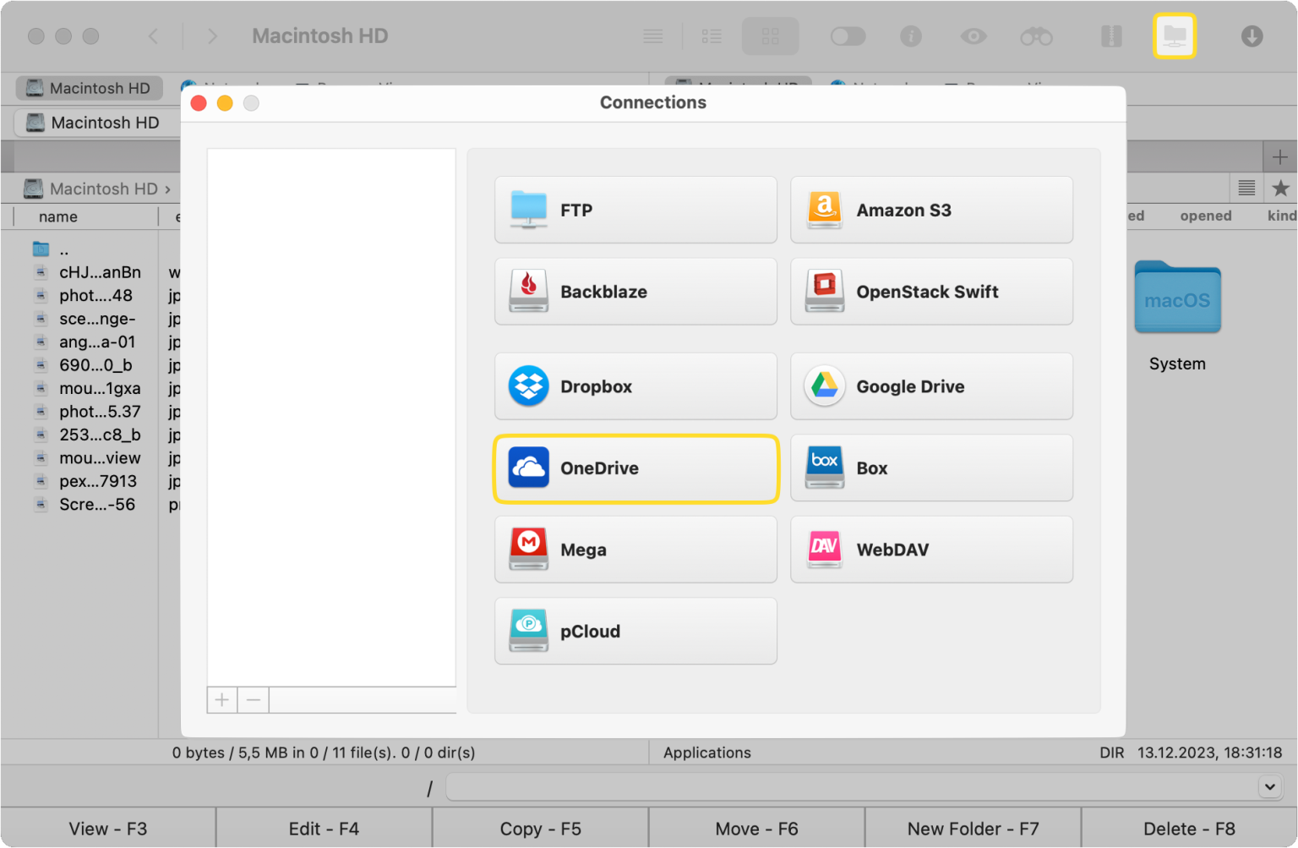Switch to the left pane Macintosh HD tab
Viewport: 1298px width, 848px height.
tap(89, 88)
